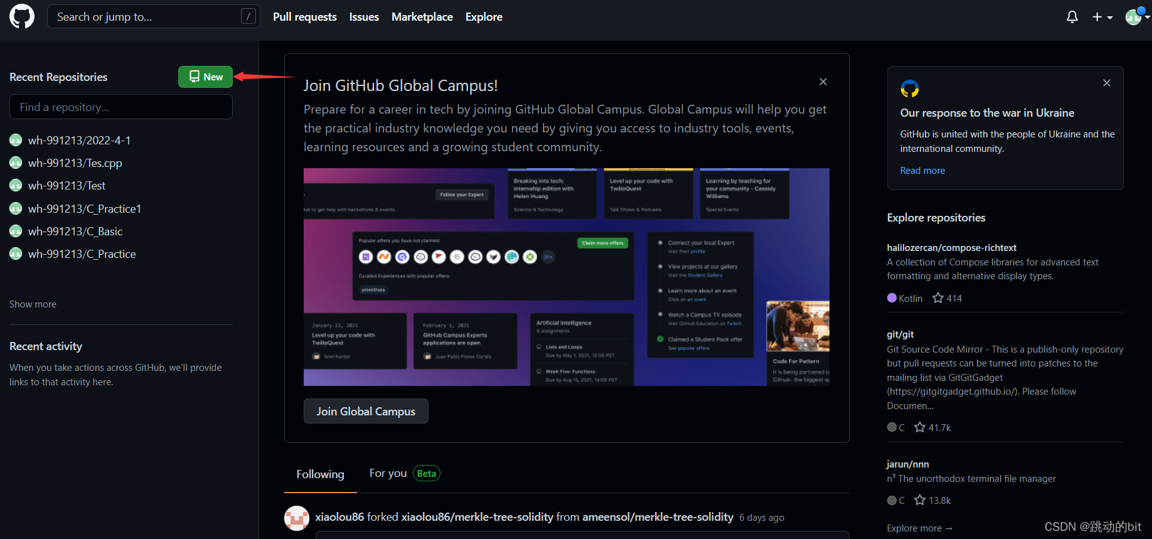Click the "Recent Repositories" heading
The width and height of the screenshot is (1152, 539).
pyautogui.click(x=58, y=77)
